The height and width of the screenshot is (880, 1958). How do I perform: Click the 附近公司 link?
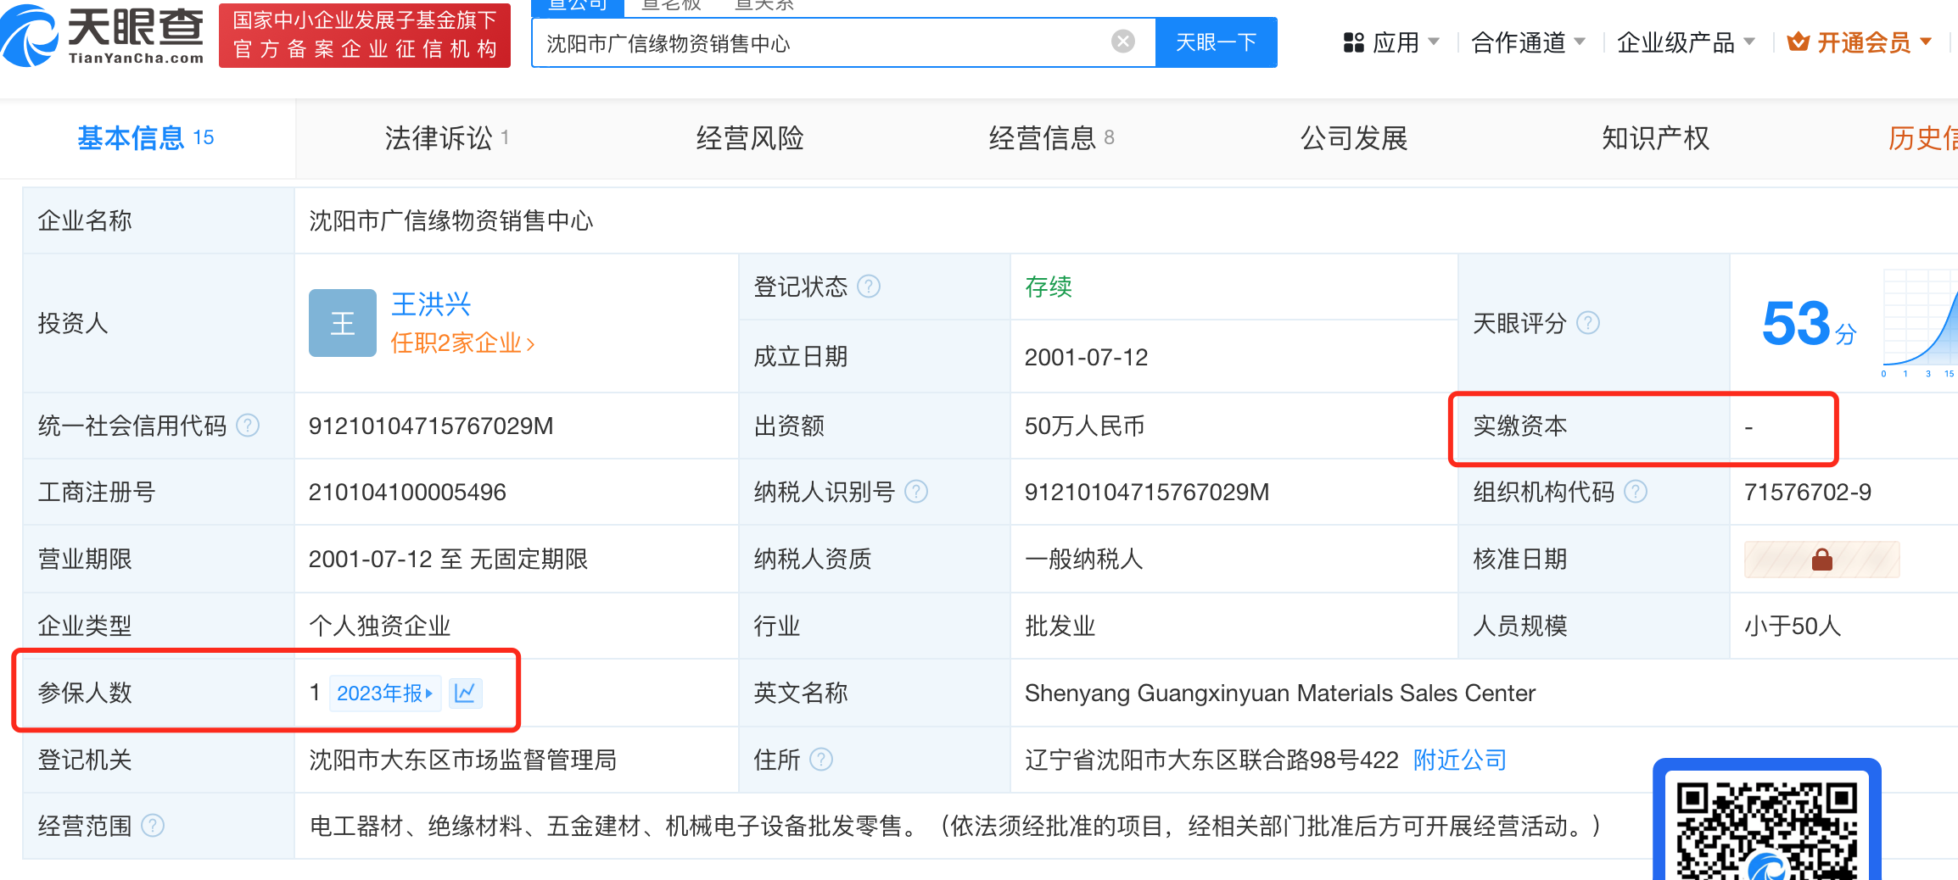(1459, 760)
